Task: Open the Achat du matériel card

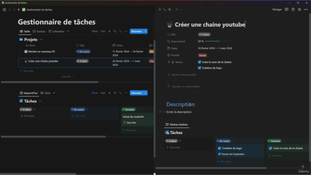Action: (137, 120)
